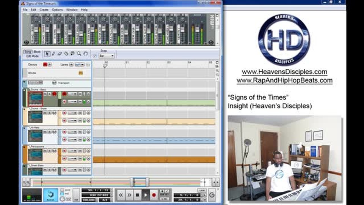364x205 pixels.
Task: Collapse the Street Bass track
Action: coord(24,166)
